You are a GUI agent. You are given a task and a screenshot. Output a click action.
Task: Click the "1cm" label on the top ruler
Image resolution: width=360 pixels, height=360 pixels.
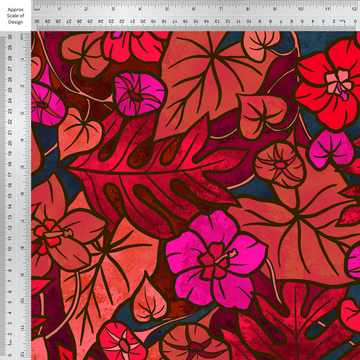pyautogui.click(x=343, y=21)
